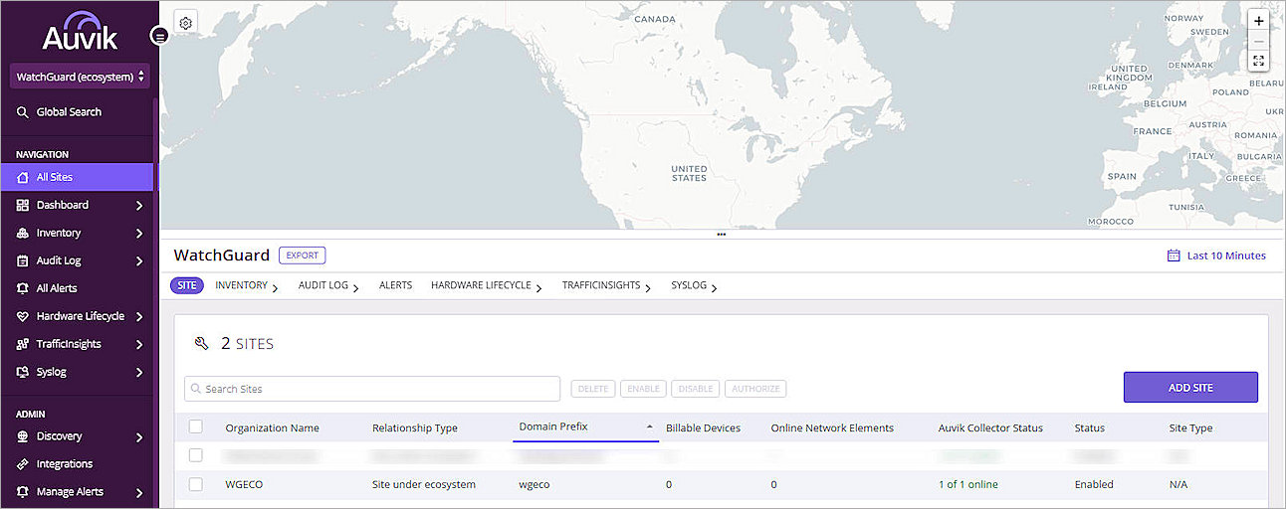Click the Search Sites input field
This screenshot has height=509, width=1286.
pyautogui.click(x=372, y=389)
